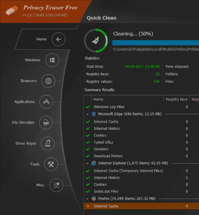Select the Browsers menu label
Viewport: 199px width, 215px height.
pos(29,81)
